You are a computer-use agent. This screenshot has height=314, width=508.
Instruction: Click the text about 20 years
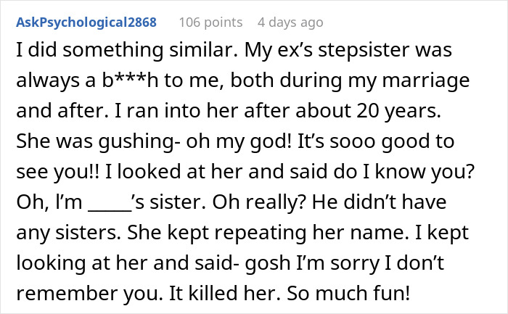point(368,111)
